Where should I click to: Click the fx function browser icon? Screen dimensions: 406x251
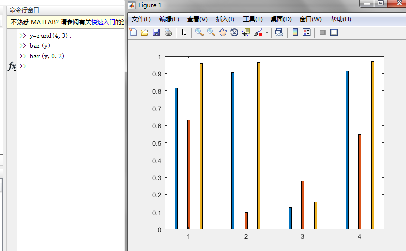(12, 66)
